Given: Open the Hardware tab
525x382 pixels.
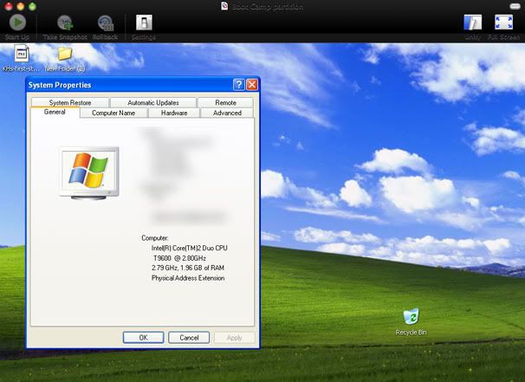Looking at the screenshot, I should point(174,113).
